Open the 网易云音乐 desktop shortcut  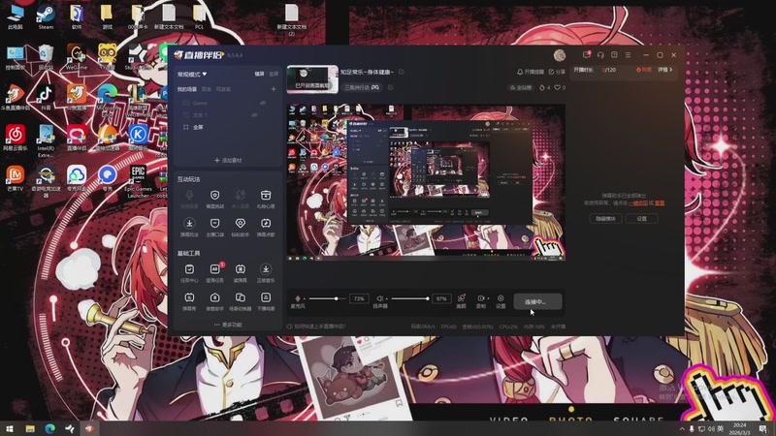click(x=16, y=138)
